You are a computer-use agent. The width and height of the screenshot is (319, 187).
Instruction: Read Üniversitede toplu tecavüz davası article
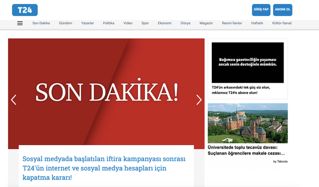coord(246,150)
